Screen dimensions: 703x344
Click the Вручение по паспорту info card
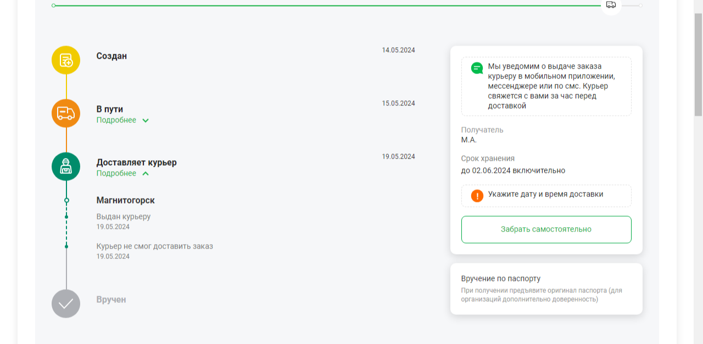(546, 289)
